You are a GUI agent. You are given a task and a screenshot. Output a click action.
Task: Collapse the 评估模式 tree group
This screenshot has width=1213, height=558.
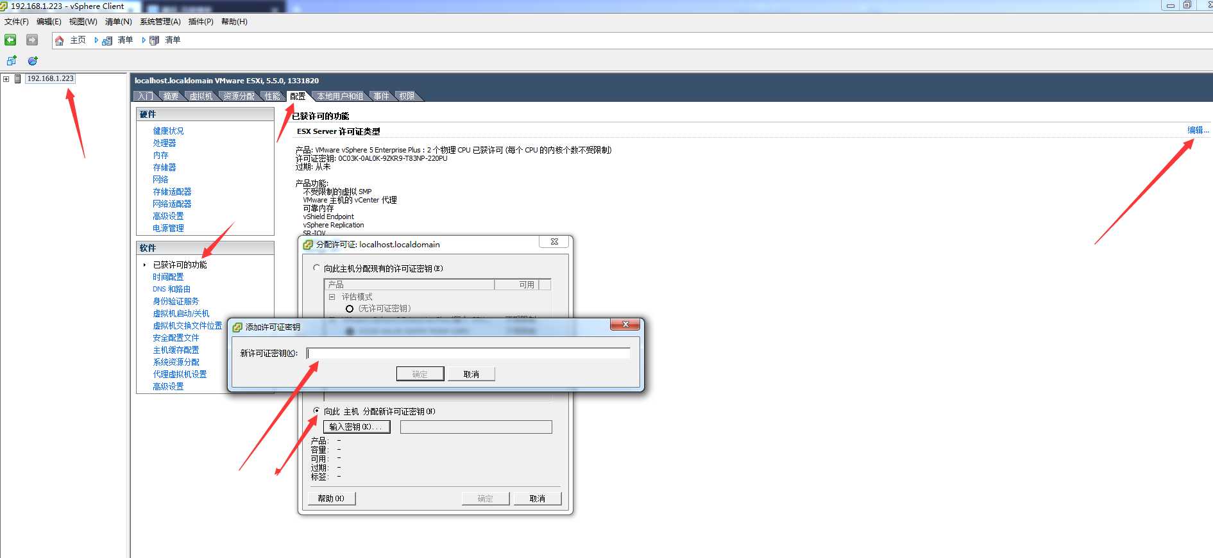(x=332, y=297)
